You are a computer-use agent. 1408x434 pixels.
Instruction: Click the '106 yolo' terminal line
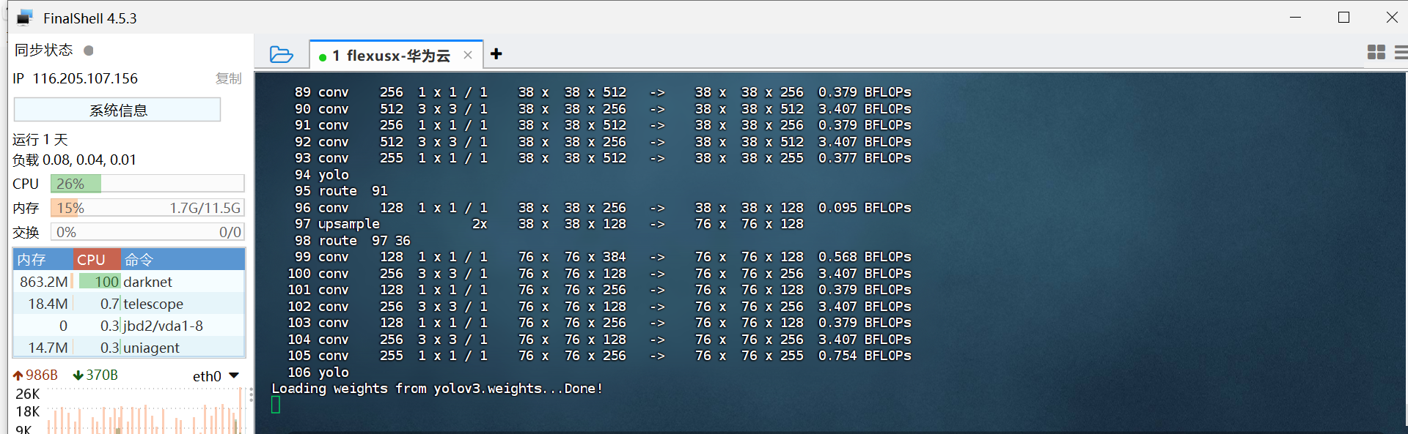point(318,373)
